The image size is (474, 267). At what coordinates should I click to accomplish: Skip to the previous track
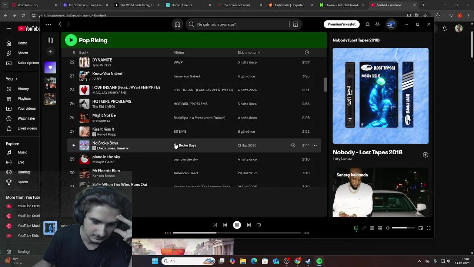point(225,225)
